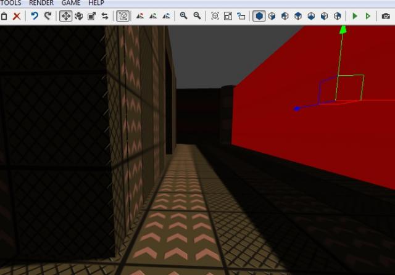This screenshot has height=275, width=395.
Task: Redo the last undone action
Action: (x=48, y=16)
